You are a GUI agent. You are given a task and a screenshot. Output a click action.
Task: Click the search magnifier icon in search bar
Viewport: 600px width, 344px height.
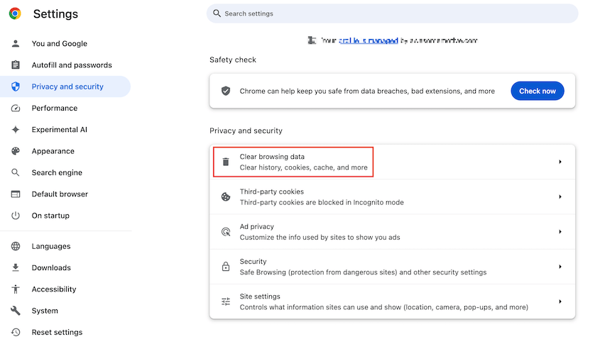(217, 13)
